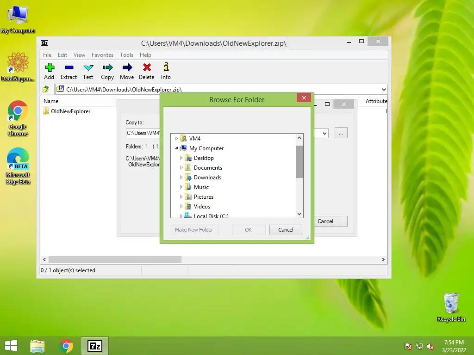Open the Edit menu

coord(62,55)
